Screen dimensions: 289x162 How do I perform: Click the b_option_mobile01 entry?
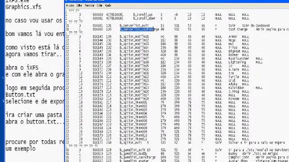(x=134, y=36)
